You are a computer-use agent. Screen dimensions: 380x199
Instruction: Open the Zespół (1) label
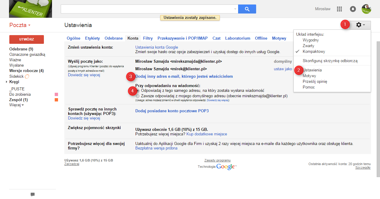coord(18,100)
